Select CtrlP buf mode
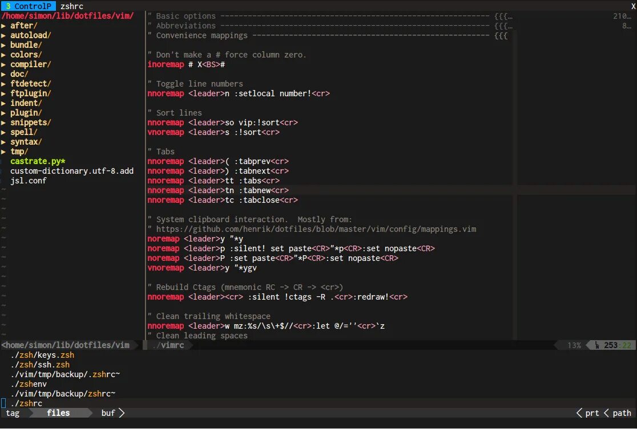 point(108,413)
